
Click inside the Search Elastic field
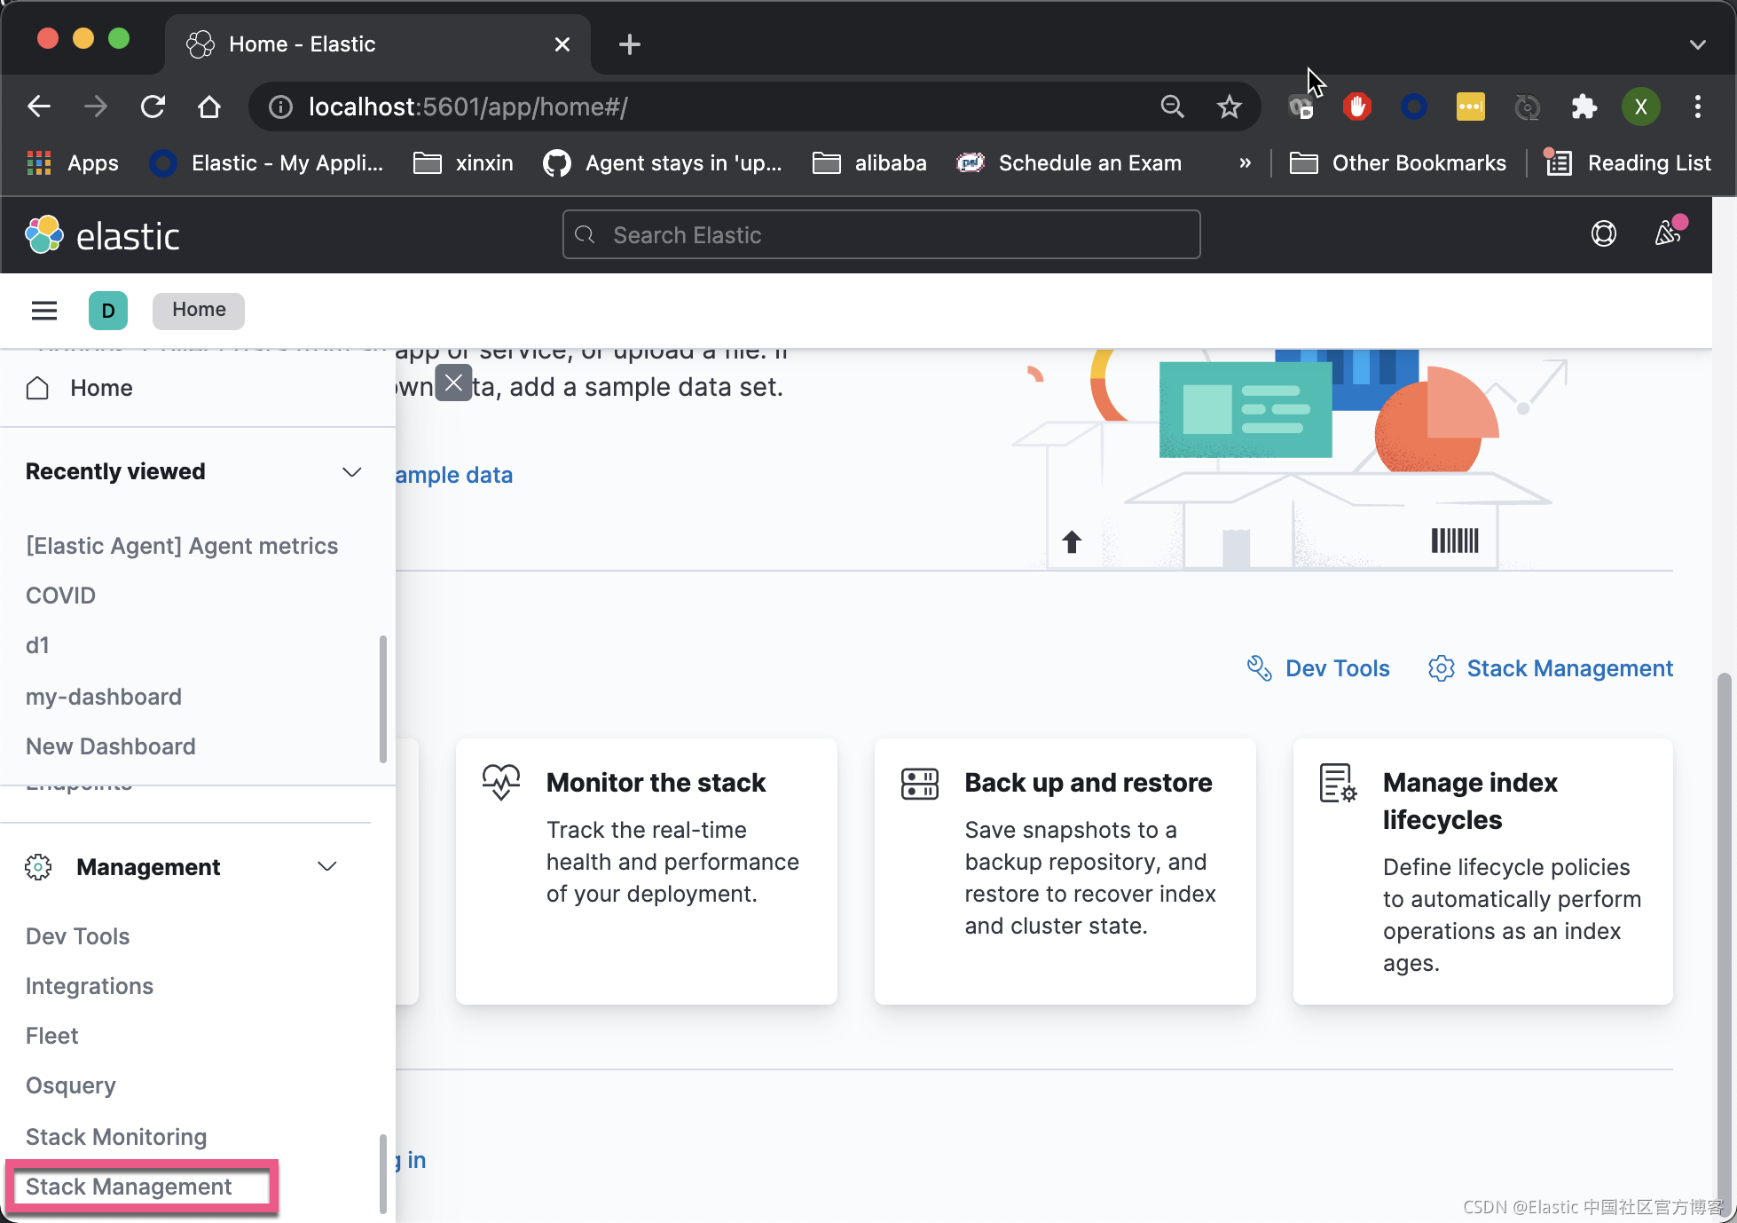point(881,234)
